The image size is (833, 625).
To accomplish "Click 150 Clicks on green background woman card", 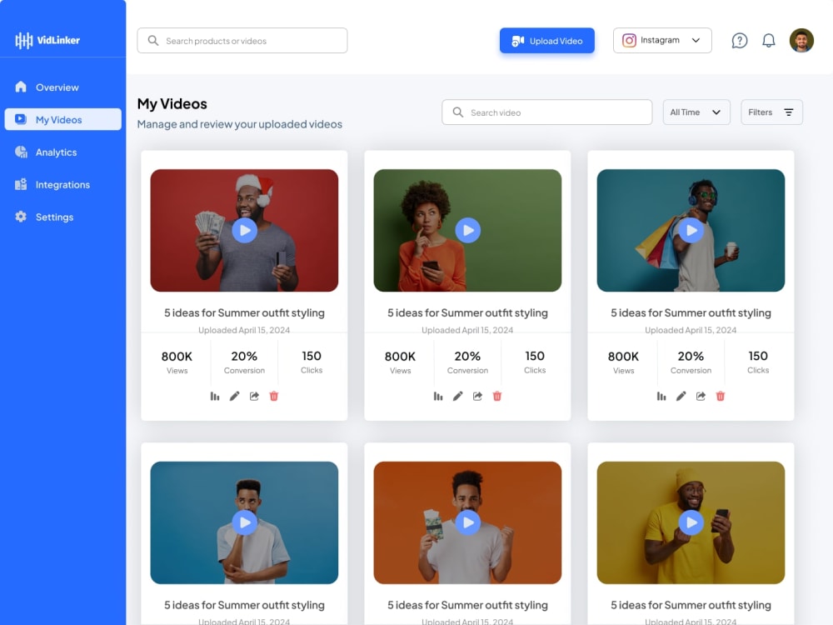I will click(535, 362).
